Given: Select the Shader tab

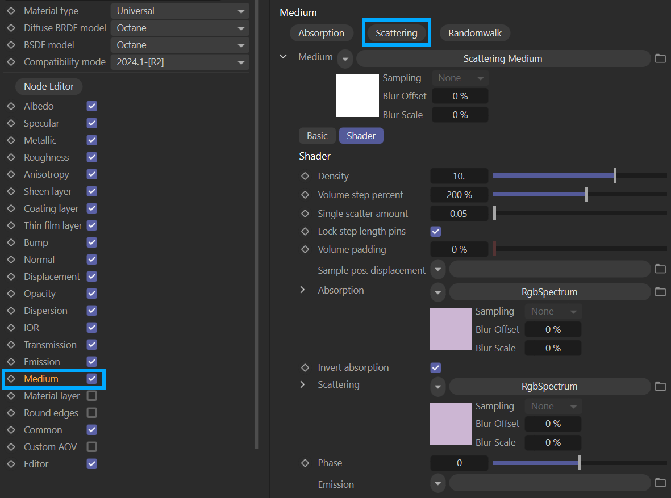Looking at the screenshot, I should point(361,136).
